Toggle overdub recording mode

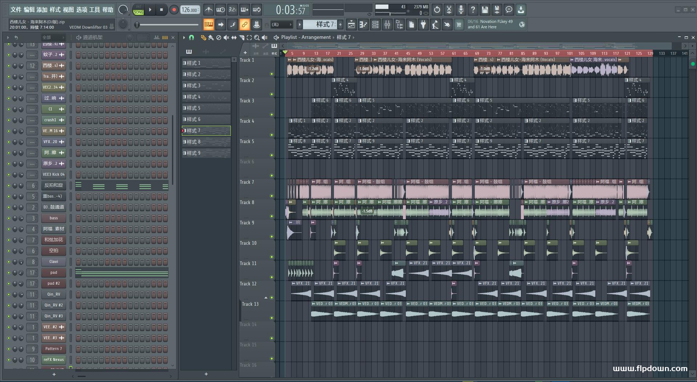(x=244, y=10)
